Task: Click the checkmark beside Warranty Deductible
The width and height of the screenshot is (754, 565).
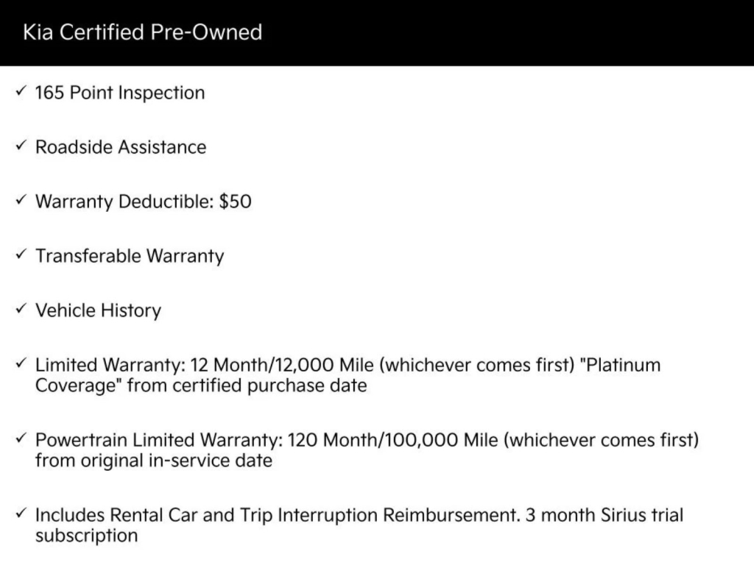Action: coord(21,201)
